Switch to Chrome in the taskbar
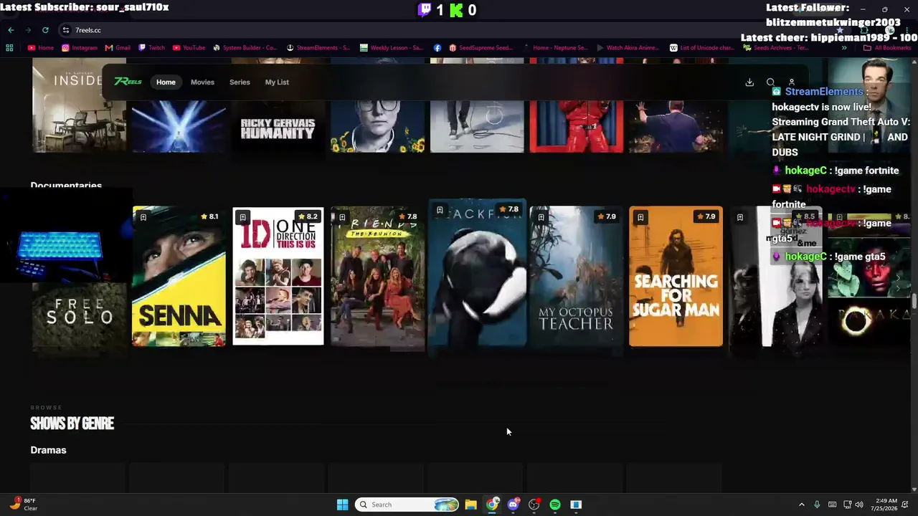Screen dimensions: 918x516 pos(492,505)
